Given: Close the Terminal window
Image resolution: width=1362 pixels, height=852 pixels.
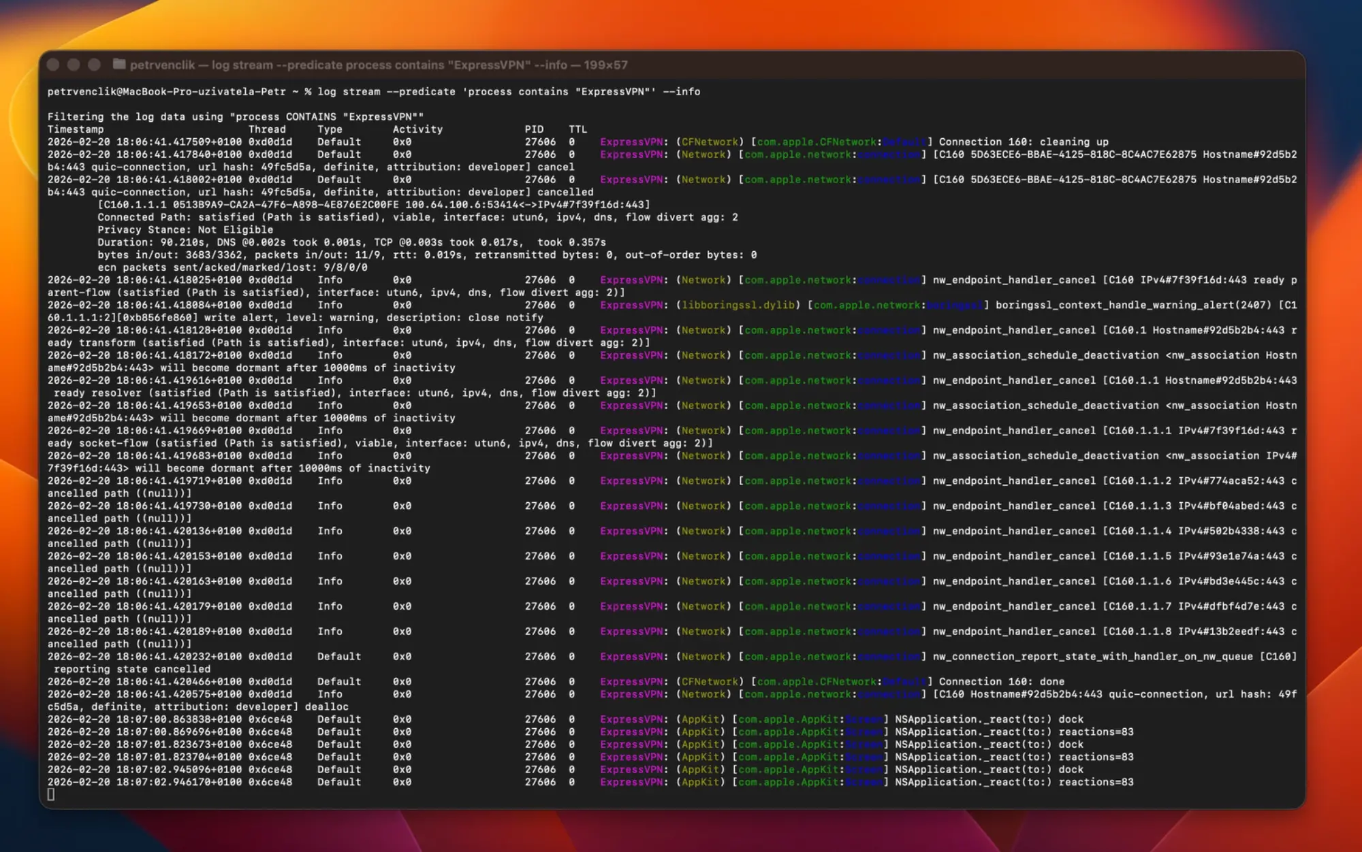Looking at the screenshot, I should click(x=53, y=65).
